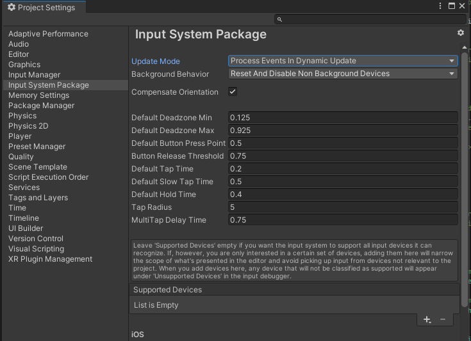Click the settings gear icon beside Input System Package
471x341 pixels.
coord(460,33)
